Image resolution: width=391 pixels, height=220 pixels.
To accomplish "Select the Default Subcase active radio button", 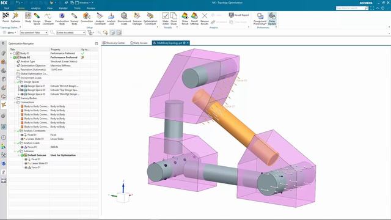I will [22, 155].
